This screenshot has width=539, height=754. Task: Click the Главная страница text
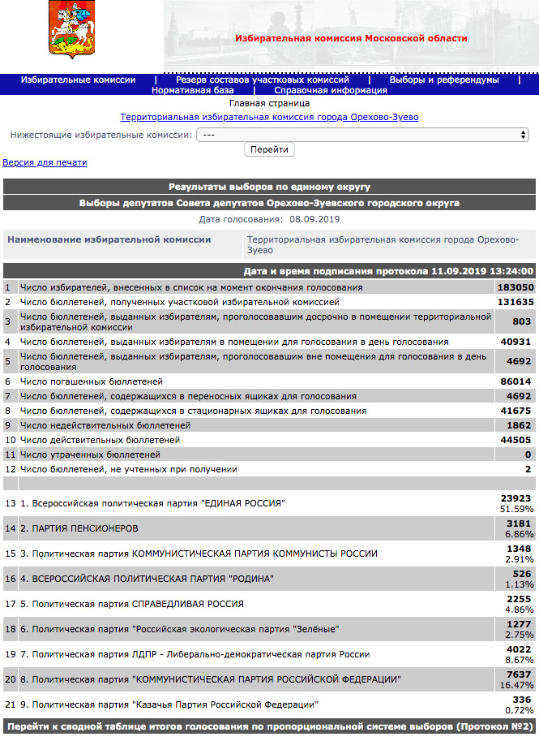[269, 103]
